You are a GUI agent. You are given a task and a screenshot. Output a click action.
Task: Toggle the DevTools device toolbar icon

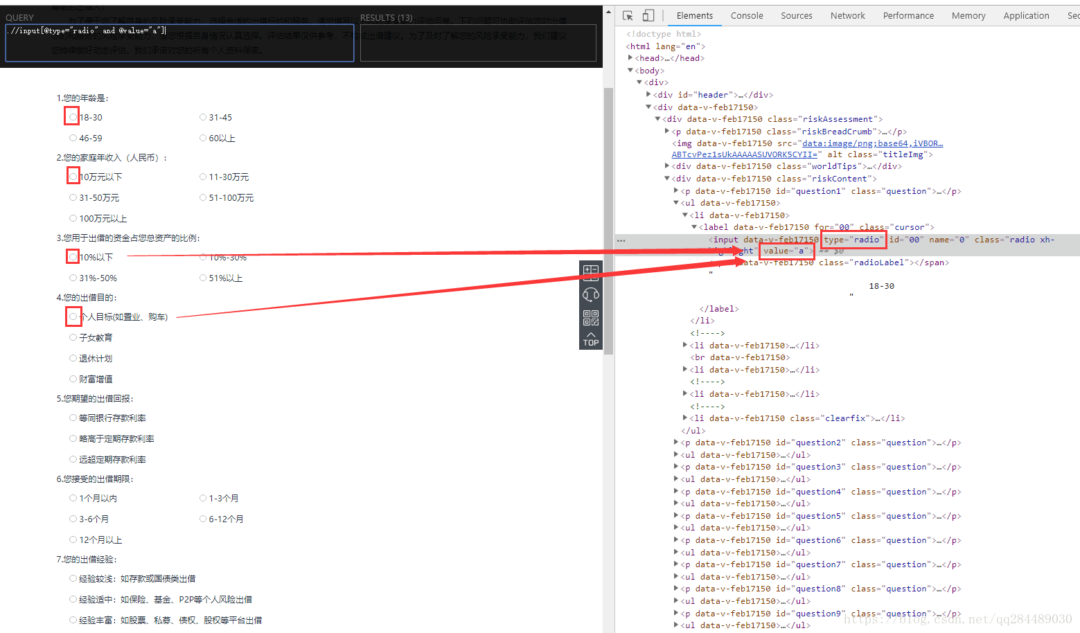click(648, 15)
